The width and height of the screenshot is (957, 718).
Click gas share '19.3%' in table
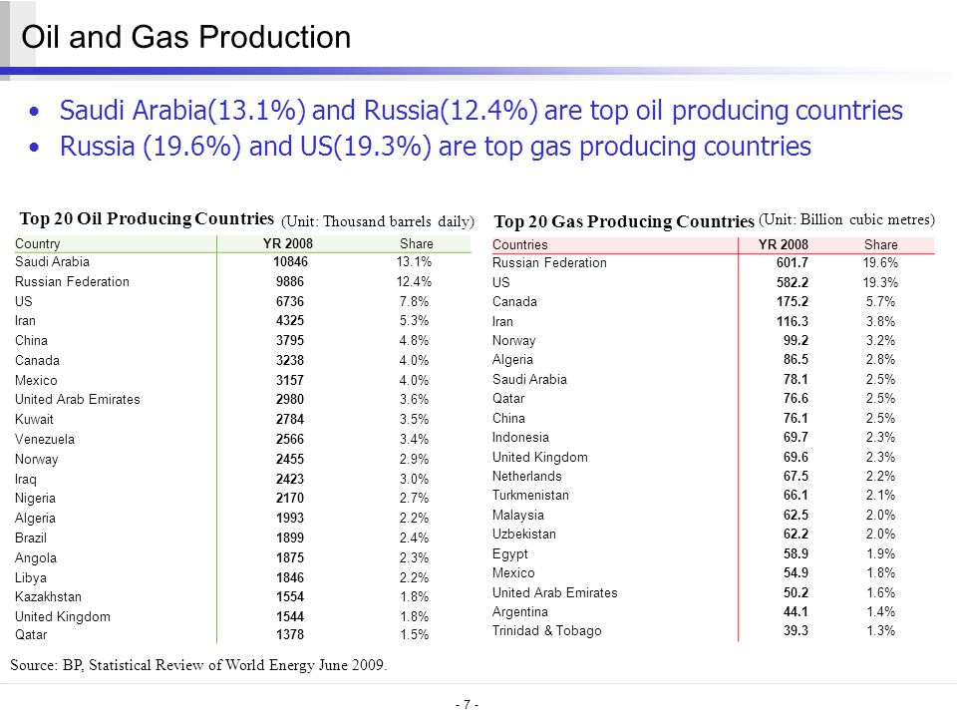[x=880, y=282]
